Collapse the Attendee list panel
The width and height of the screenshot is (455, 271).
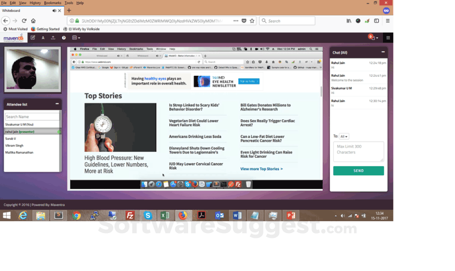point(57,104)
